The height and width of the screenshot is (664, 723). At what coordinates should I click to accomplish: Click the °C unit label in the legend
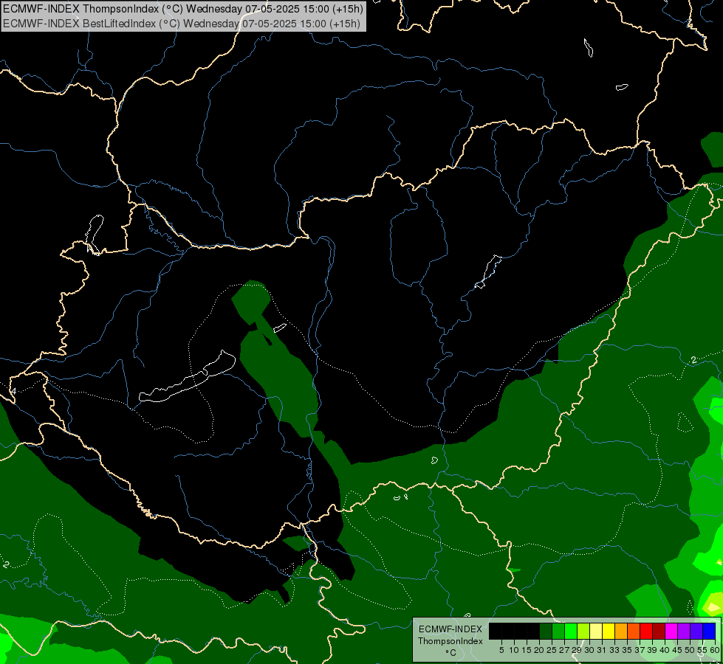[451, 653]
